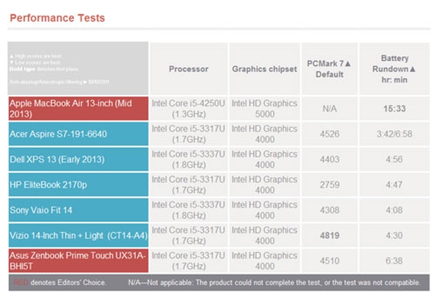Click the N/A—Not applicable footnote text
435x292 pixels.
(x=274, y=282)
